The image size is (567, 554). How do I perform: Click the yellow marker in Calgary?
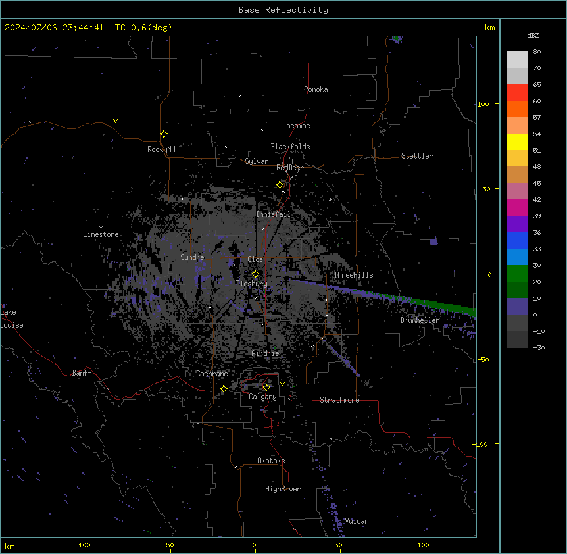(266, 388)
